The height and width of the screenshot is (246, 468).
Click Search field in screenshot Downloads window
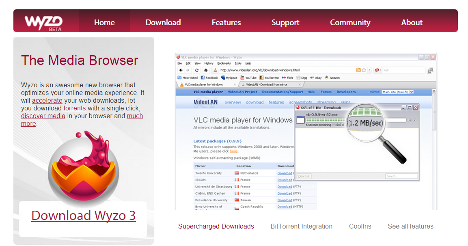(401, 176)
